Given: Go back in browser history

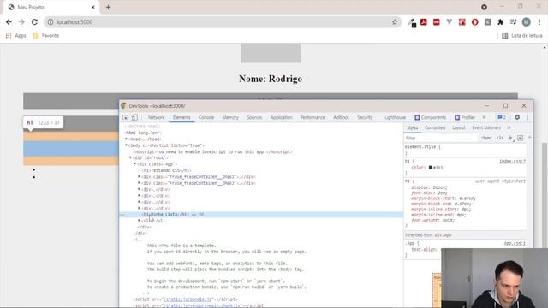Looking at the screenshot, I should point(9,22).
